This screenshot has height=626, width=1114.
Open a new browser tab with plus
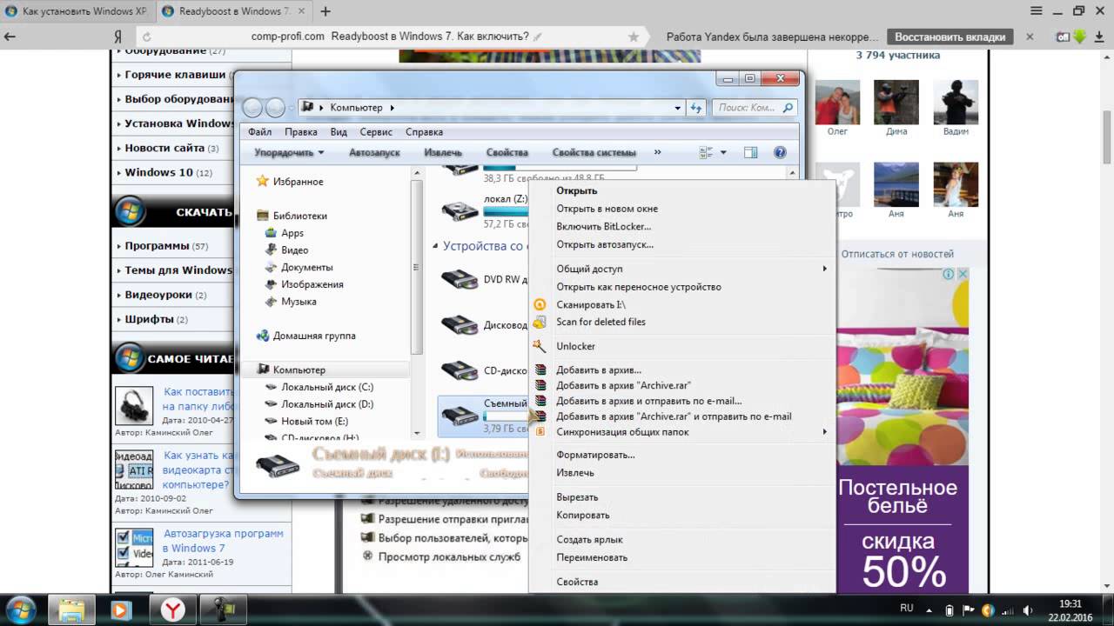[x=325, y=12]
